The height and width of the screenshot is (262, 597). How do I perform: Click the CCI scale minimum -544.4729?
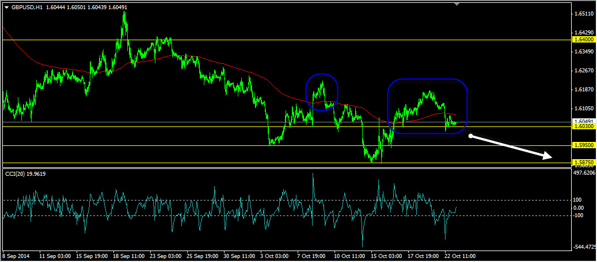584,247
